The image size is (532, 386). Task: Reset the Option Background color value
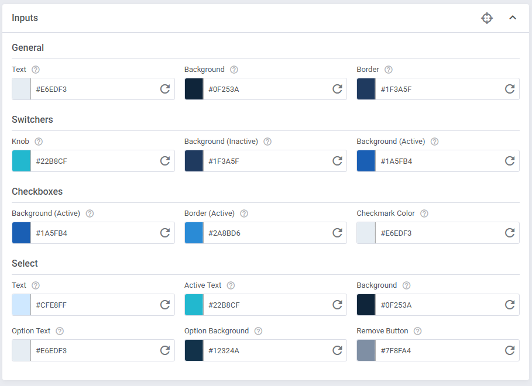point(338,350)
